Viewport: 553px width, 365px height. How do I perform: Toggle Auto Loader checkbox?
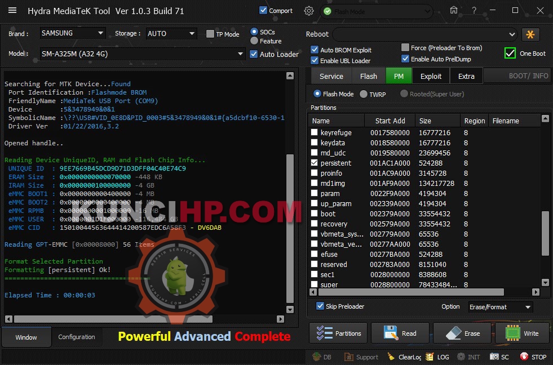tap(254, 54)
